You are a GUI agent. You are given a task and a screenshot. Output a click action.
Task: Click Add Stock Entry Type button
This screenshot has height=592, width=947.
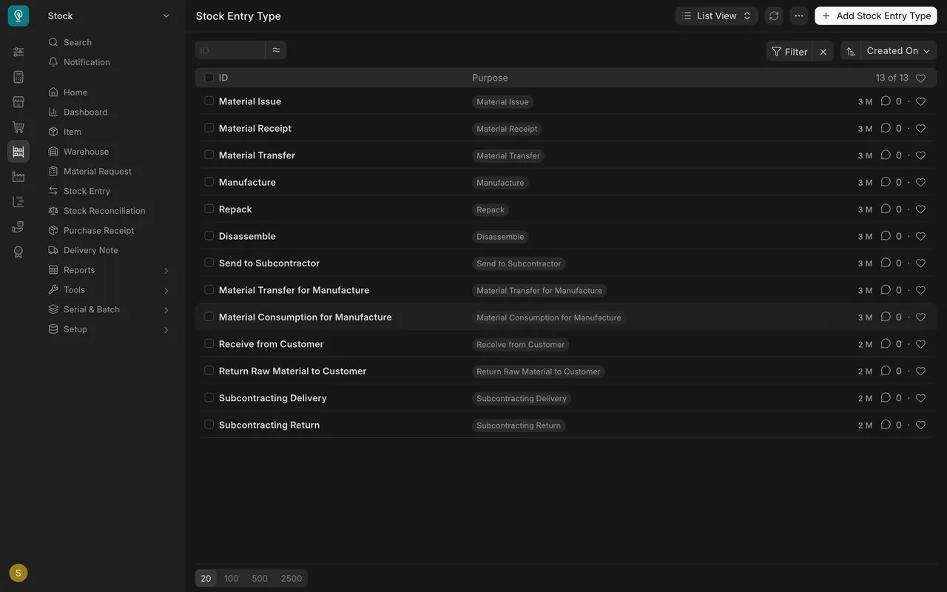[876, 16]
